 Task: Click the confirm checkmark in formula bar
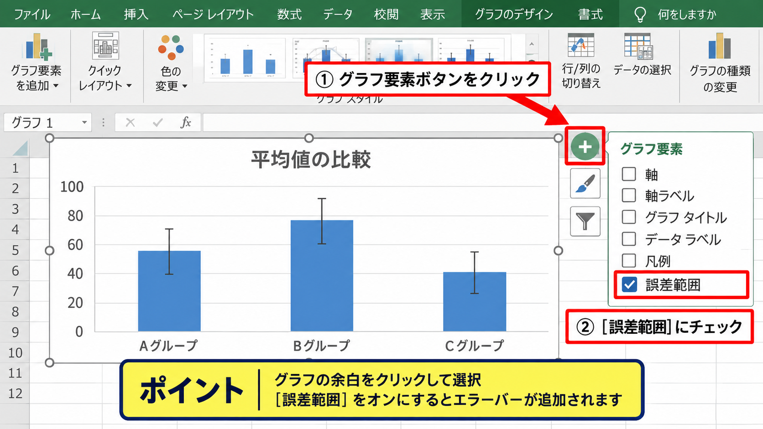158,122
